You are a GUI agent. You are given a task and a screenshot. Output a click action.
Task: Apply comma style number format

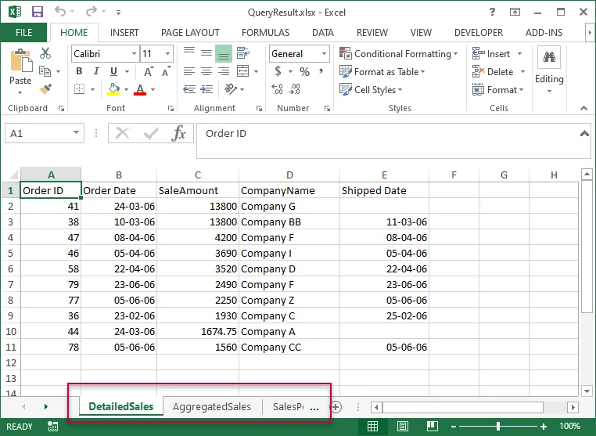pos(321,71)
